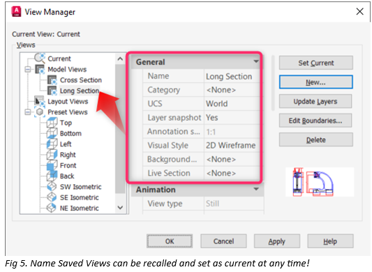Click the Long Section view icon
372x272 pixels.
pyautogui.click(x=52, y=91)
